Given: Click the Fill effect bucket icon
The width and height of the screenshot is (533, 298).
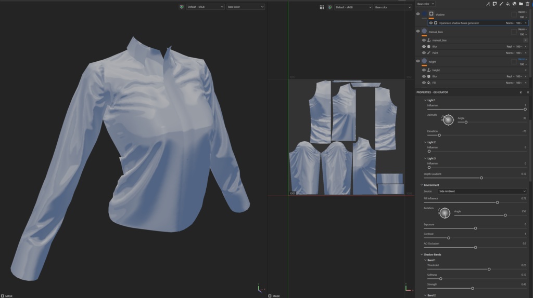Looking at the screenshot, I should (x=429, y=83).
